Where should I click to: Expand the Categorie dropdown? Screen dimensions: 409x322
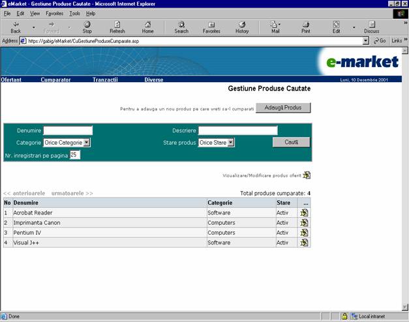point(87,143)
